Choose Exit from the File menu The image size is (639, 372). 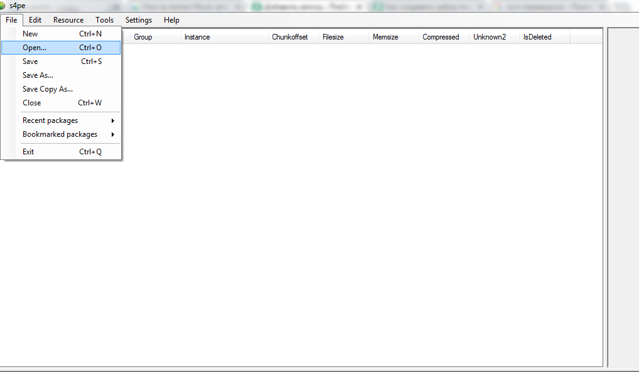(x=28, y=152)
